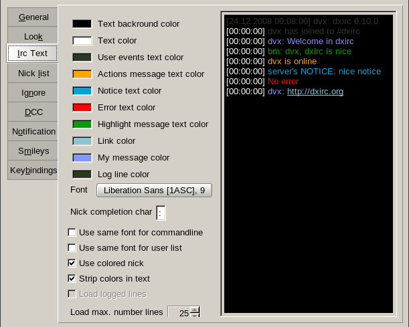Open the DCC settings tab
This screenshot has height=327, width=409.
click(x=33, y=112)
